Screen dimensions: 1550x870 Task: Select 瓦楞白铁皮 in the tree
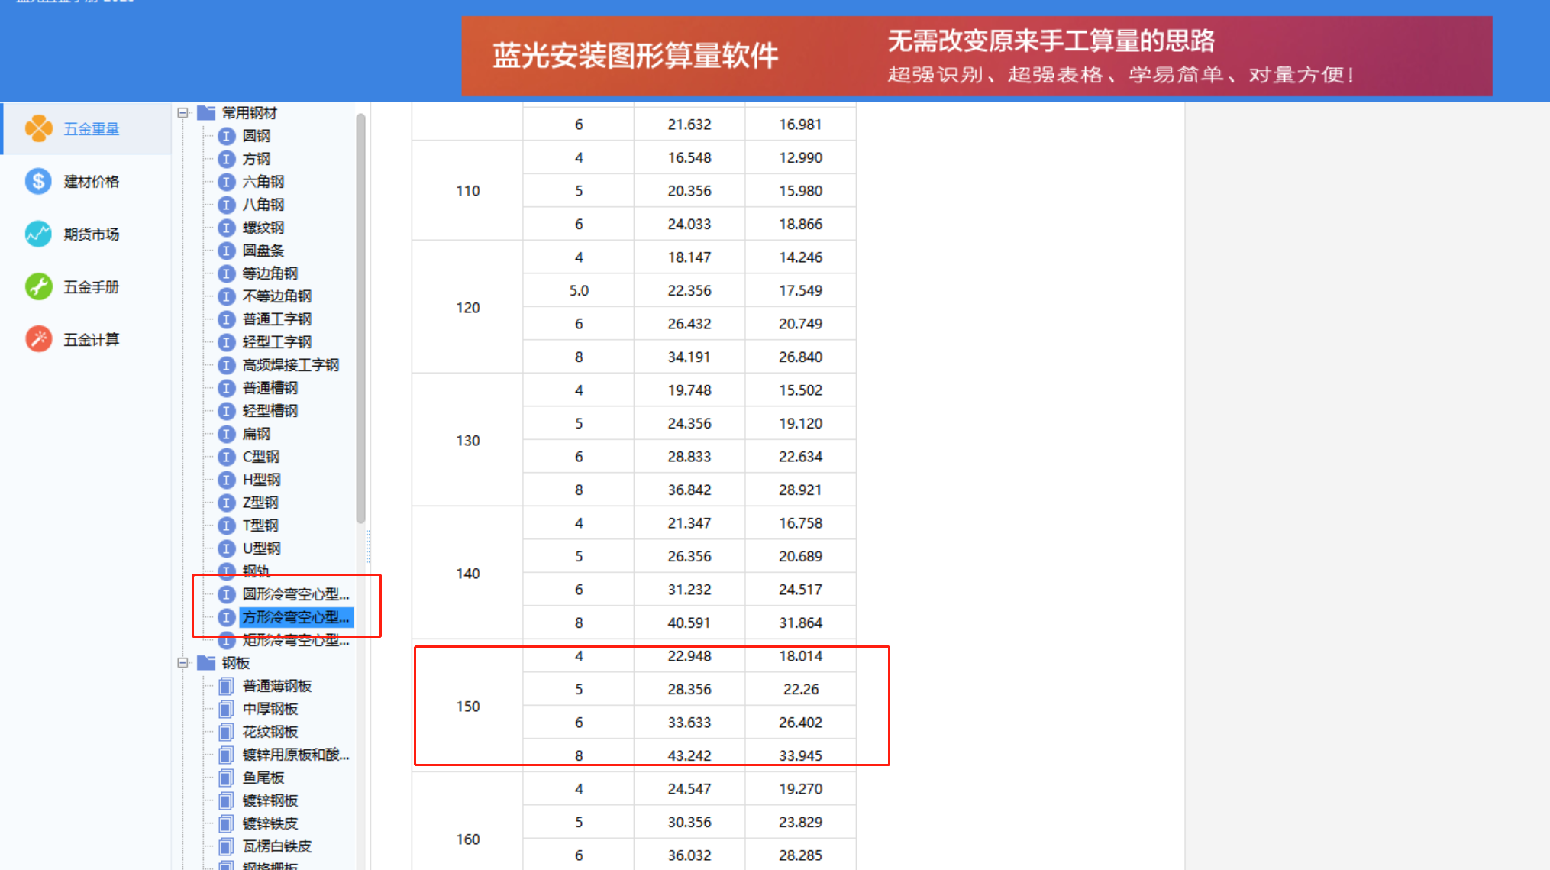coord(277,846)
